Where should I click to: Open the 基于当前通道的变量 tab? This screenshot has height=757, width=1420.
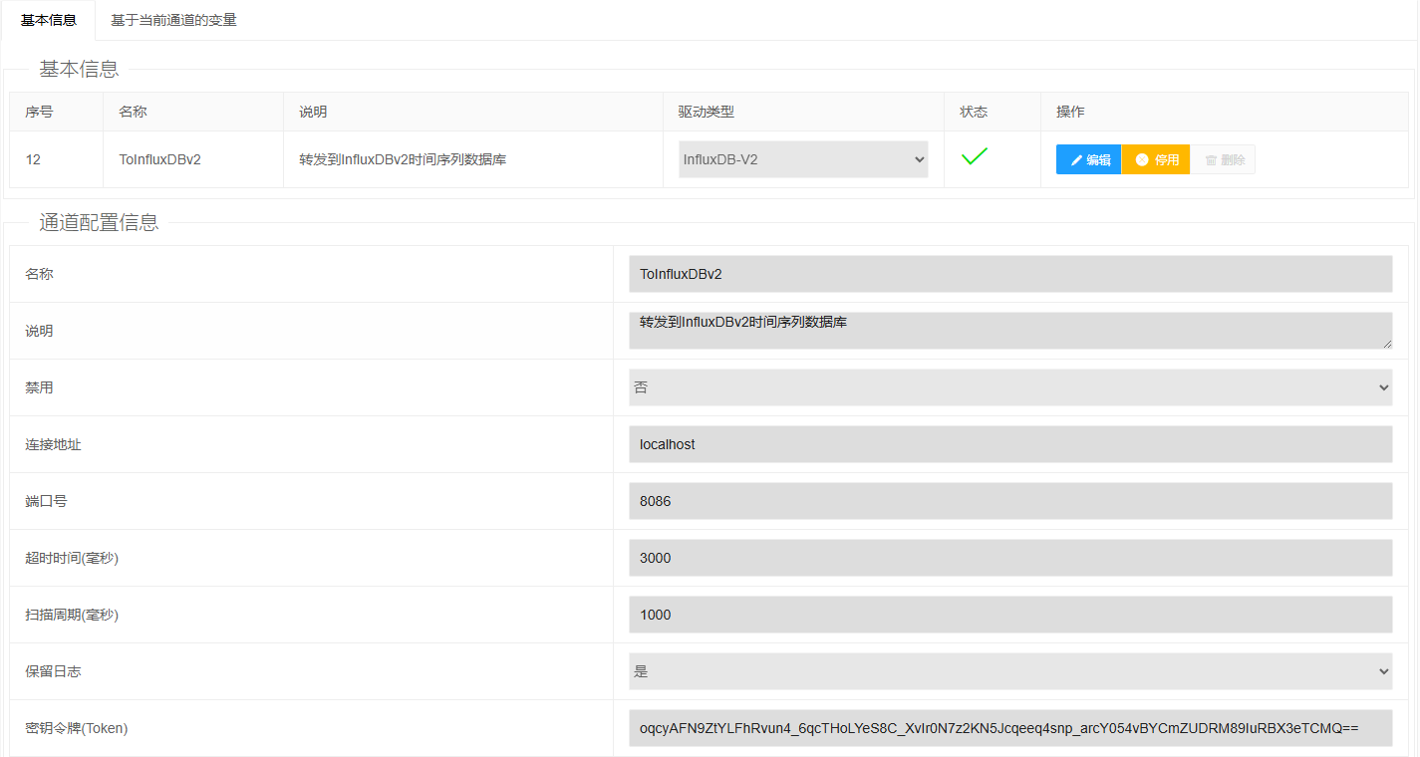[173, 20]
